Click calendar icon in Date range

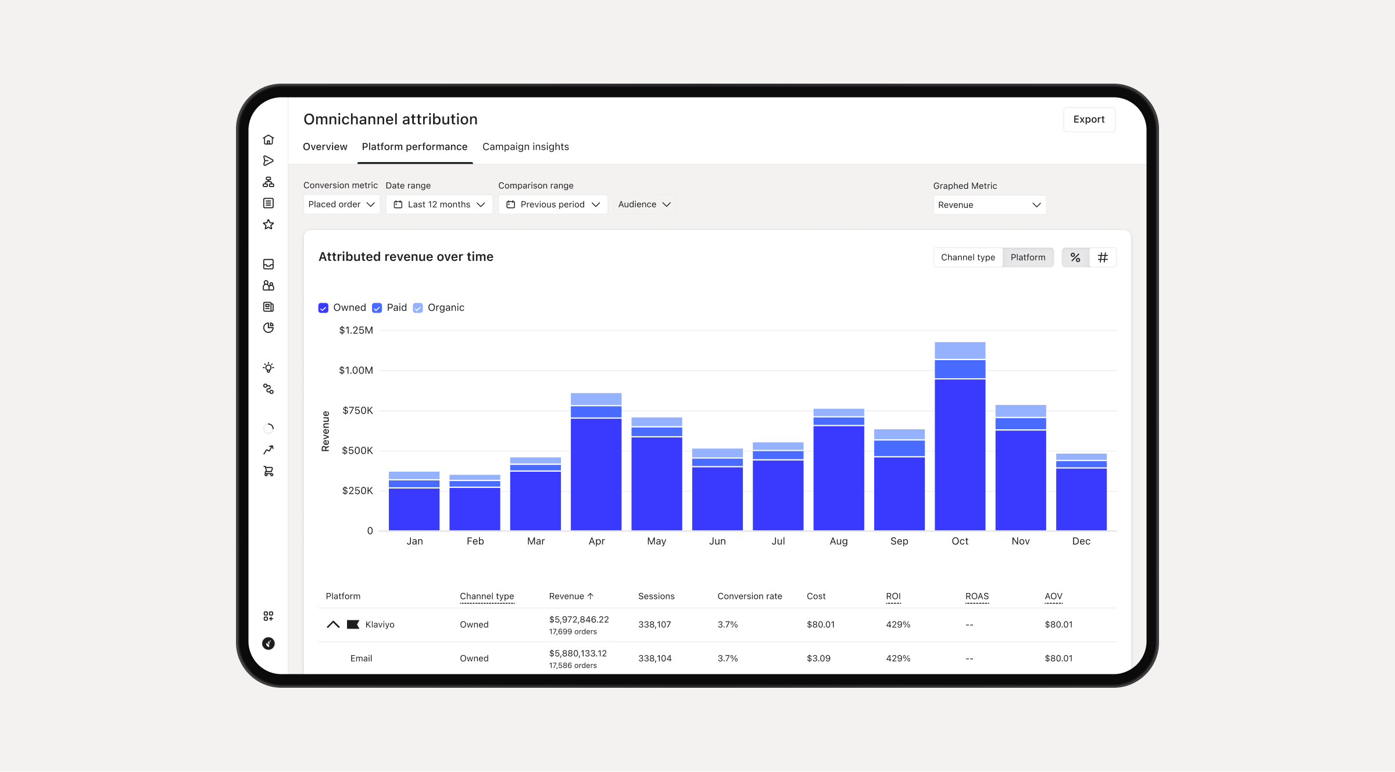(398, 204)
